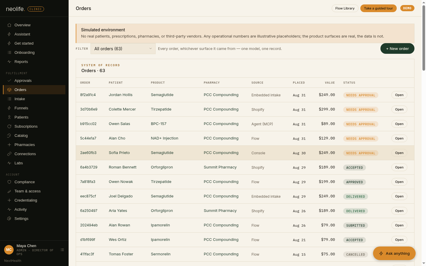Open the Catalog tag icon
The height and width of the screenshot is (266, 426).
[x=9, y=136]
